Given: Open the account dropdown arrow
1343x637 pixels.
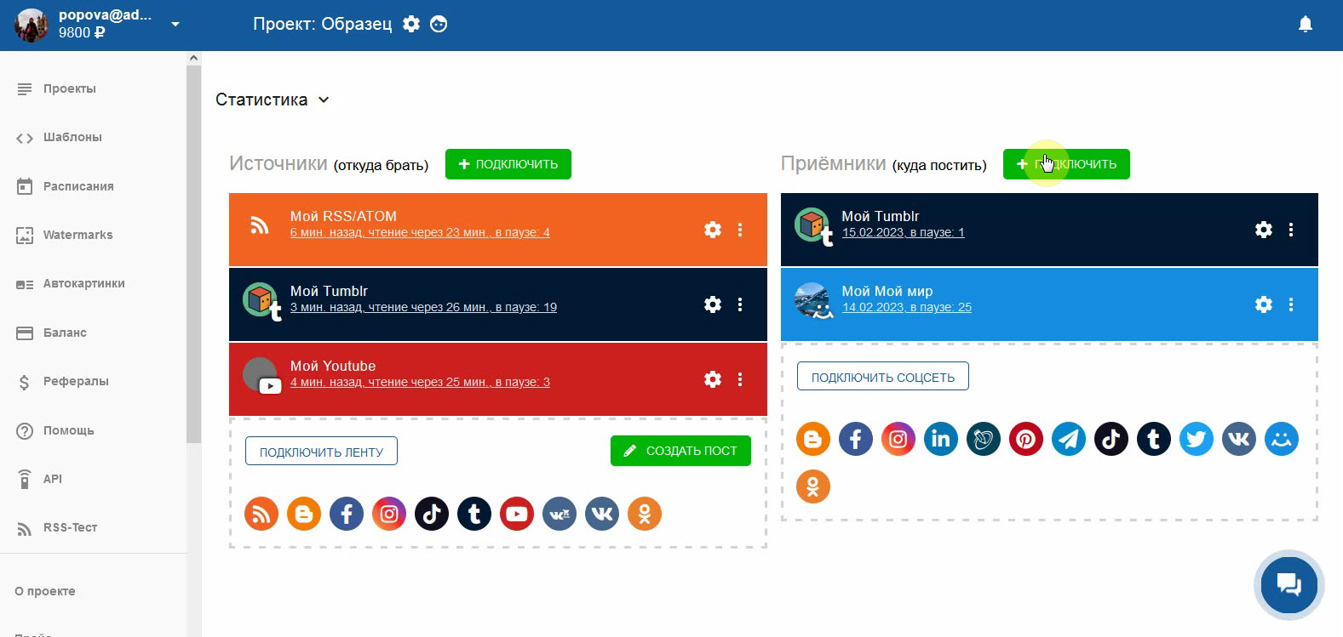Looking at the screenshot, I should (175, 24).
